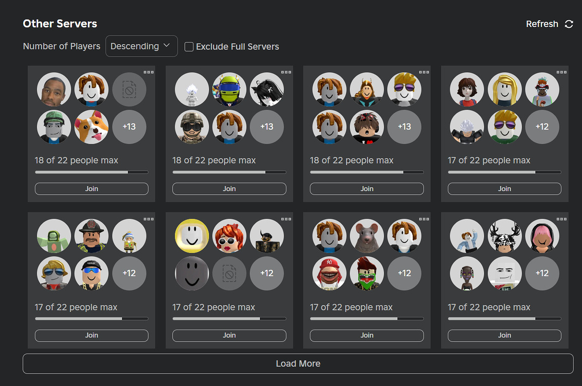Click the pink-haired avatar on bottom-right server

tap(542, 236)
